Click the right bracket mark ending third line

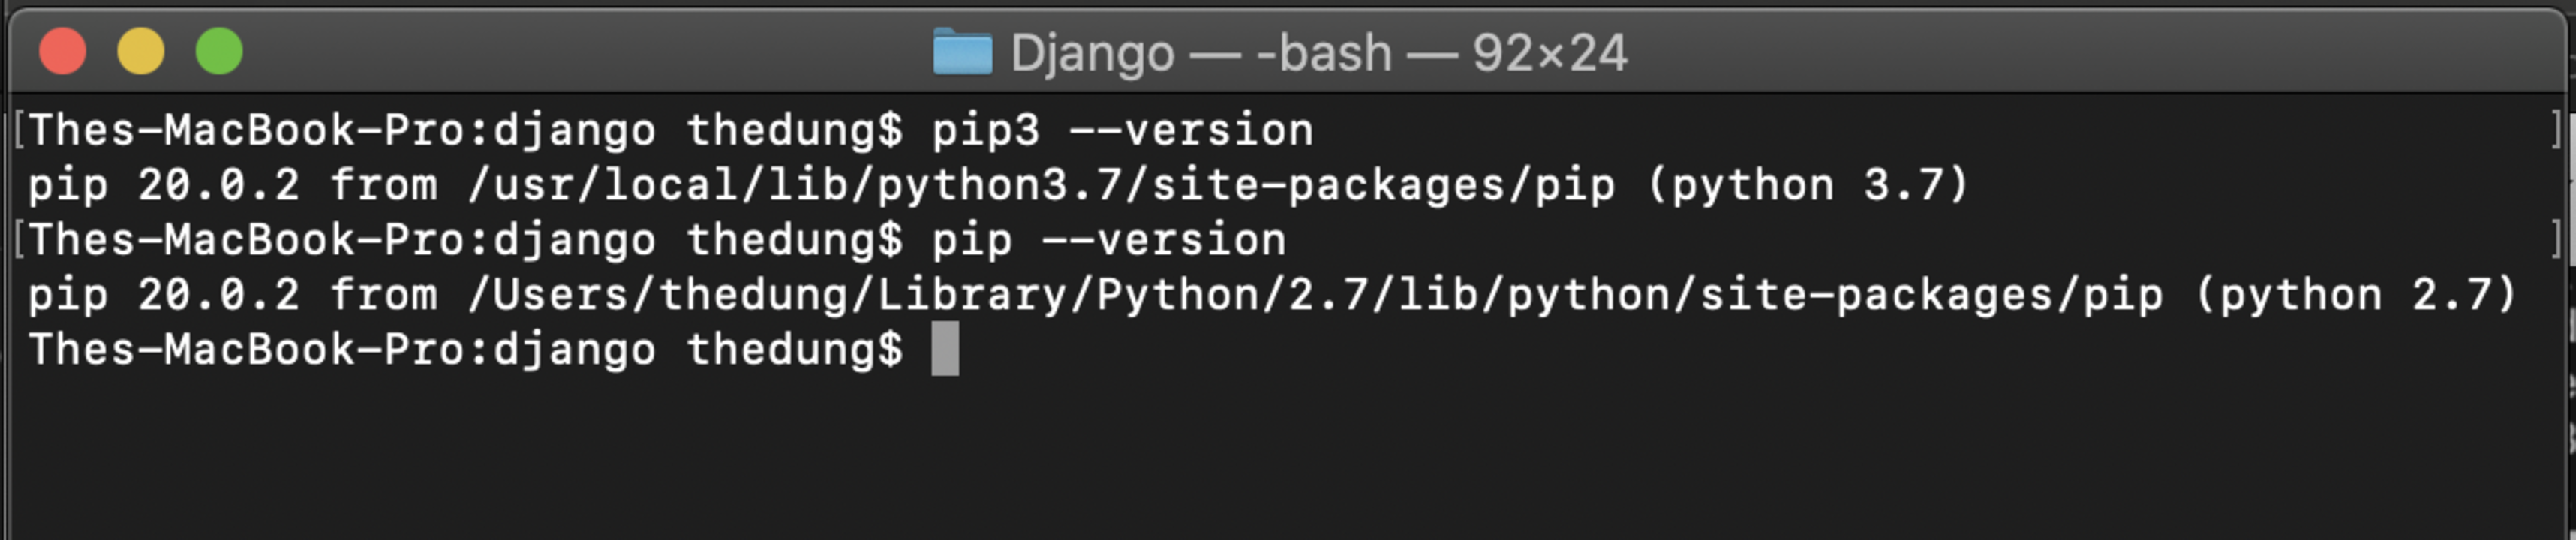[2555, 241]
